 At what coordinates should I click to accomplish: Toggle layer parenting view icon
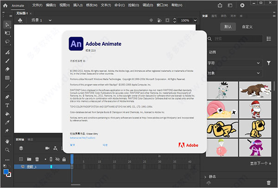[x=55, y=148]
